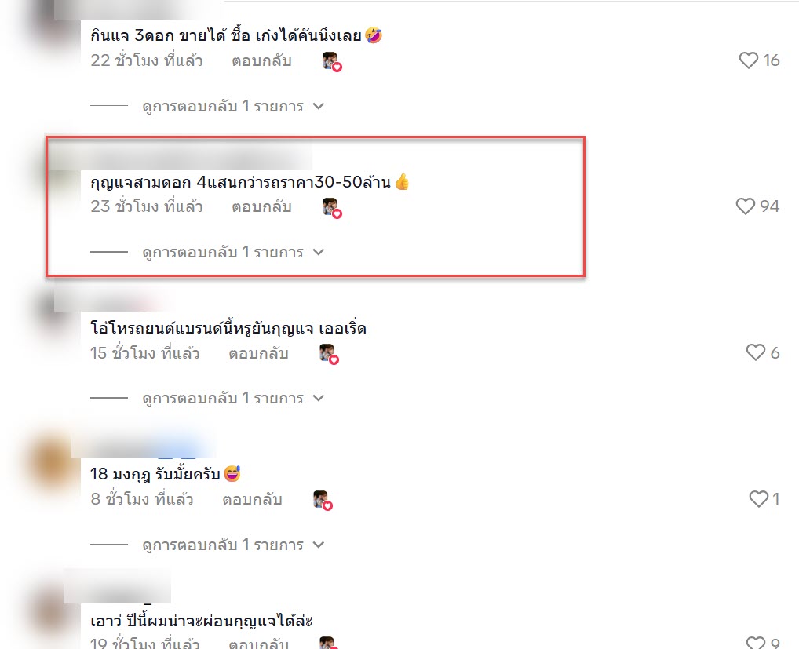Like the comment with 6 likes
799x649 pixels.
(756, 352)
